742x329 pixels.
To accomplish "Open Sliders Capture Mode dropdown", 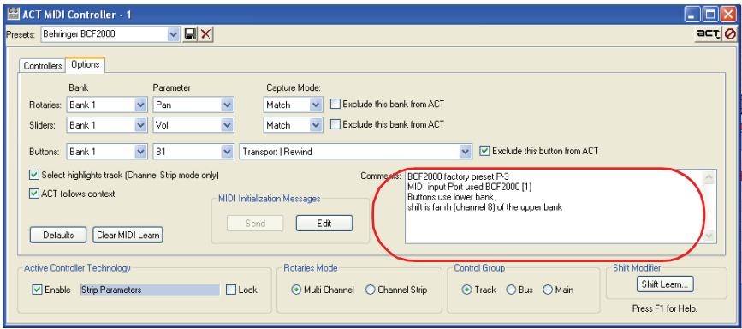I will (x=316, y=125).
